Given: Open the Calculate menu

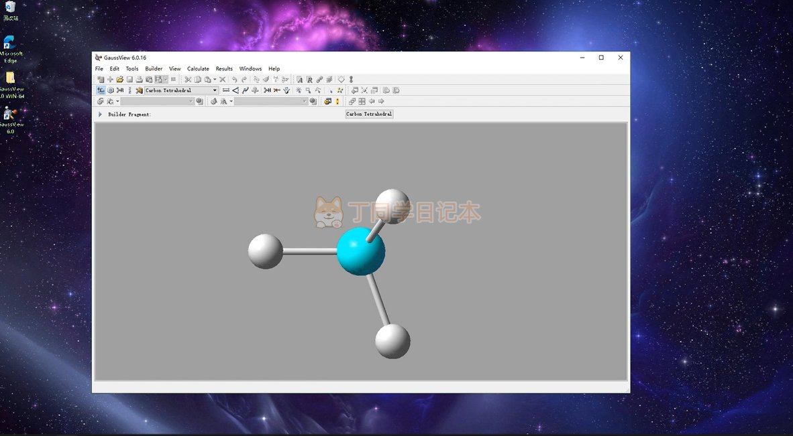Looking at the screenshot, I should click(x=198, y=69).
